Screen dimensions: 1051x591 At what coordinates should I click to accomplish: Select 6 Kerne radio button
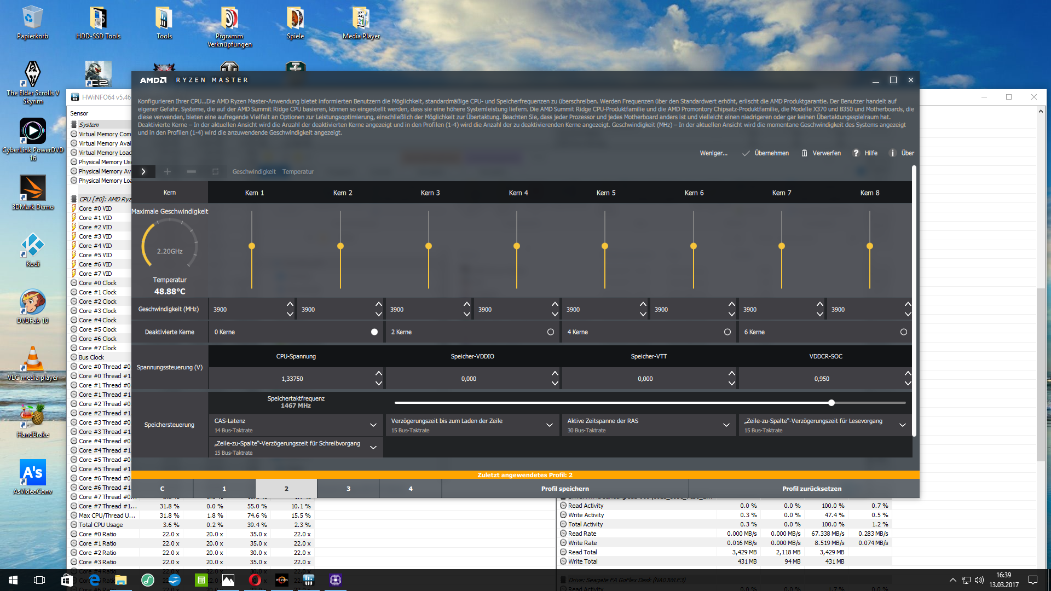[x=903, y=332]
